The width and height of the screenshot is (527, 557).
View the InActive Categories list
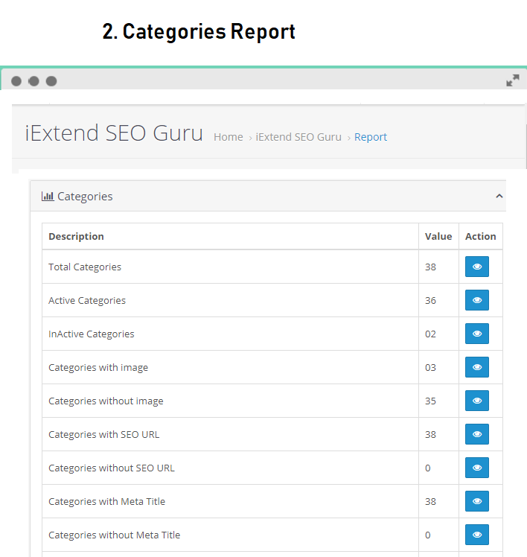pyautogui.click(x=476, y=334)
